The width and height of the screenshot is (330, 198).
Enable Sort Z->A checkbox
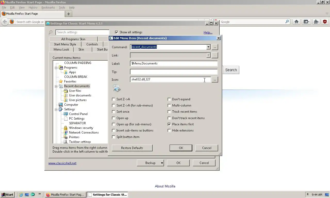[113, 99]
